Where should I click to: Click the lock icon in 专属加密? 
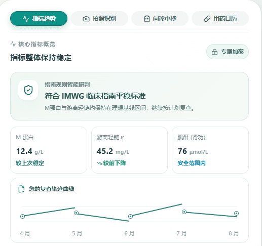[x=214, y=52]
